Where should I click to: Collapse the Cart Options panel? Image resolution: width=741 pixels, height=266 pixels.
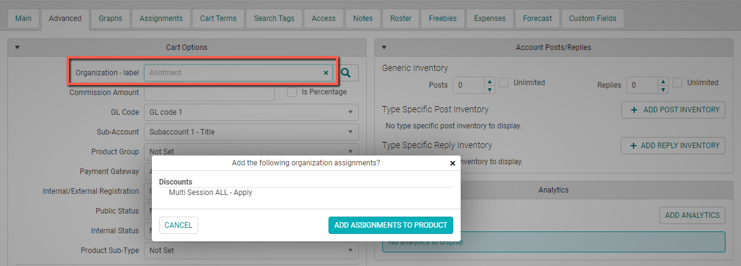pos(17,48)
